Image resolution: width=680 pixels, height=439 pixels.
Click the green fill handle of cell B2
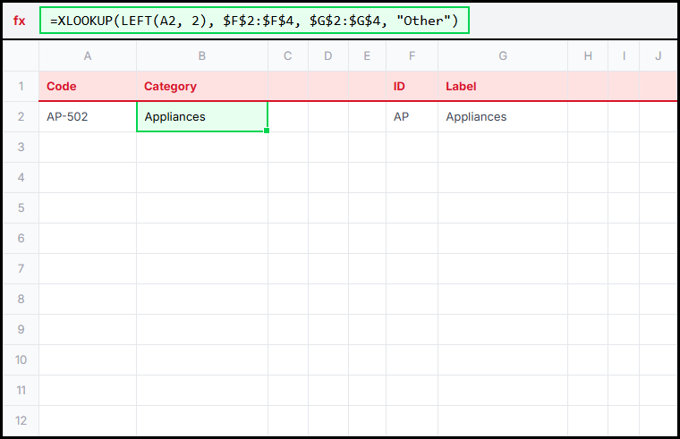click(x=267, y=131)
